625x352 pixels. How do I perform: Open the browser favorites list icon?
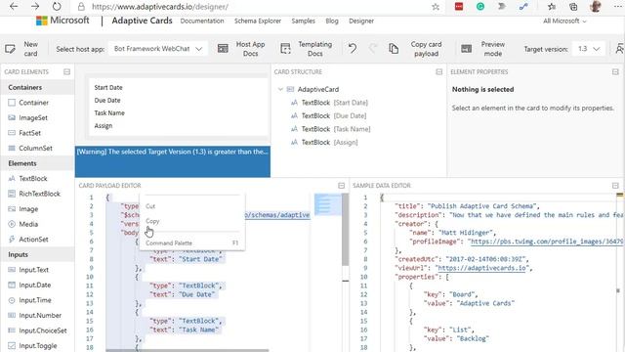[552, 7]
